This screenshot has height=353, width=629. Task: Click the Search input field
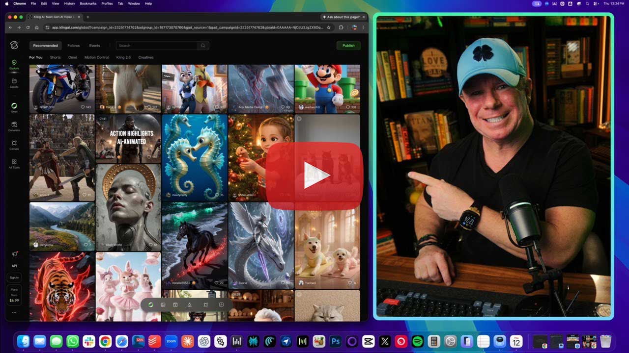click(157, 46)
